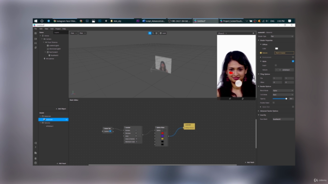Viewport: 328px width, 184px height.
Task: Open the Script_Advanced Word document taskbar item
Action: click(x=154, y=21)
